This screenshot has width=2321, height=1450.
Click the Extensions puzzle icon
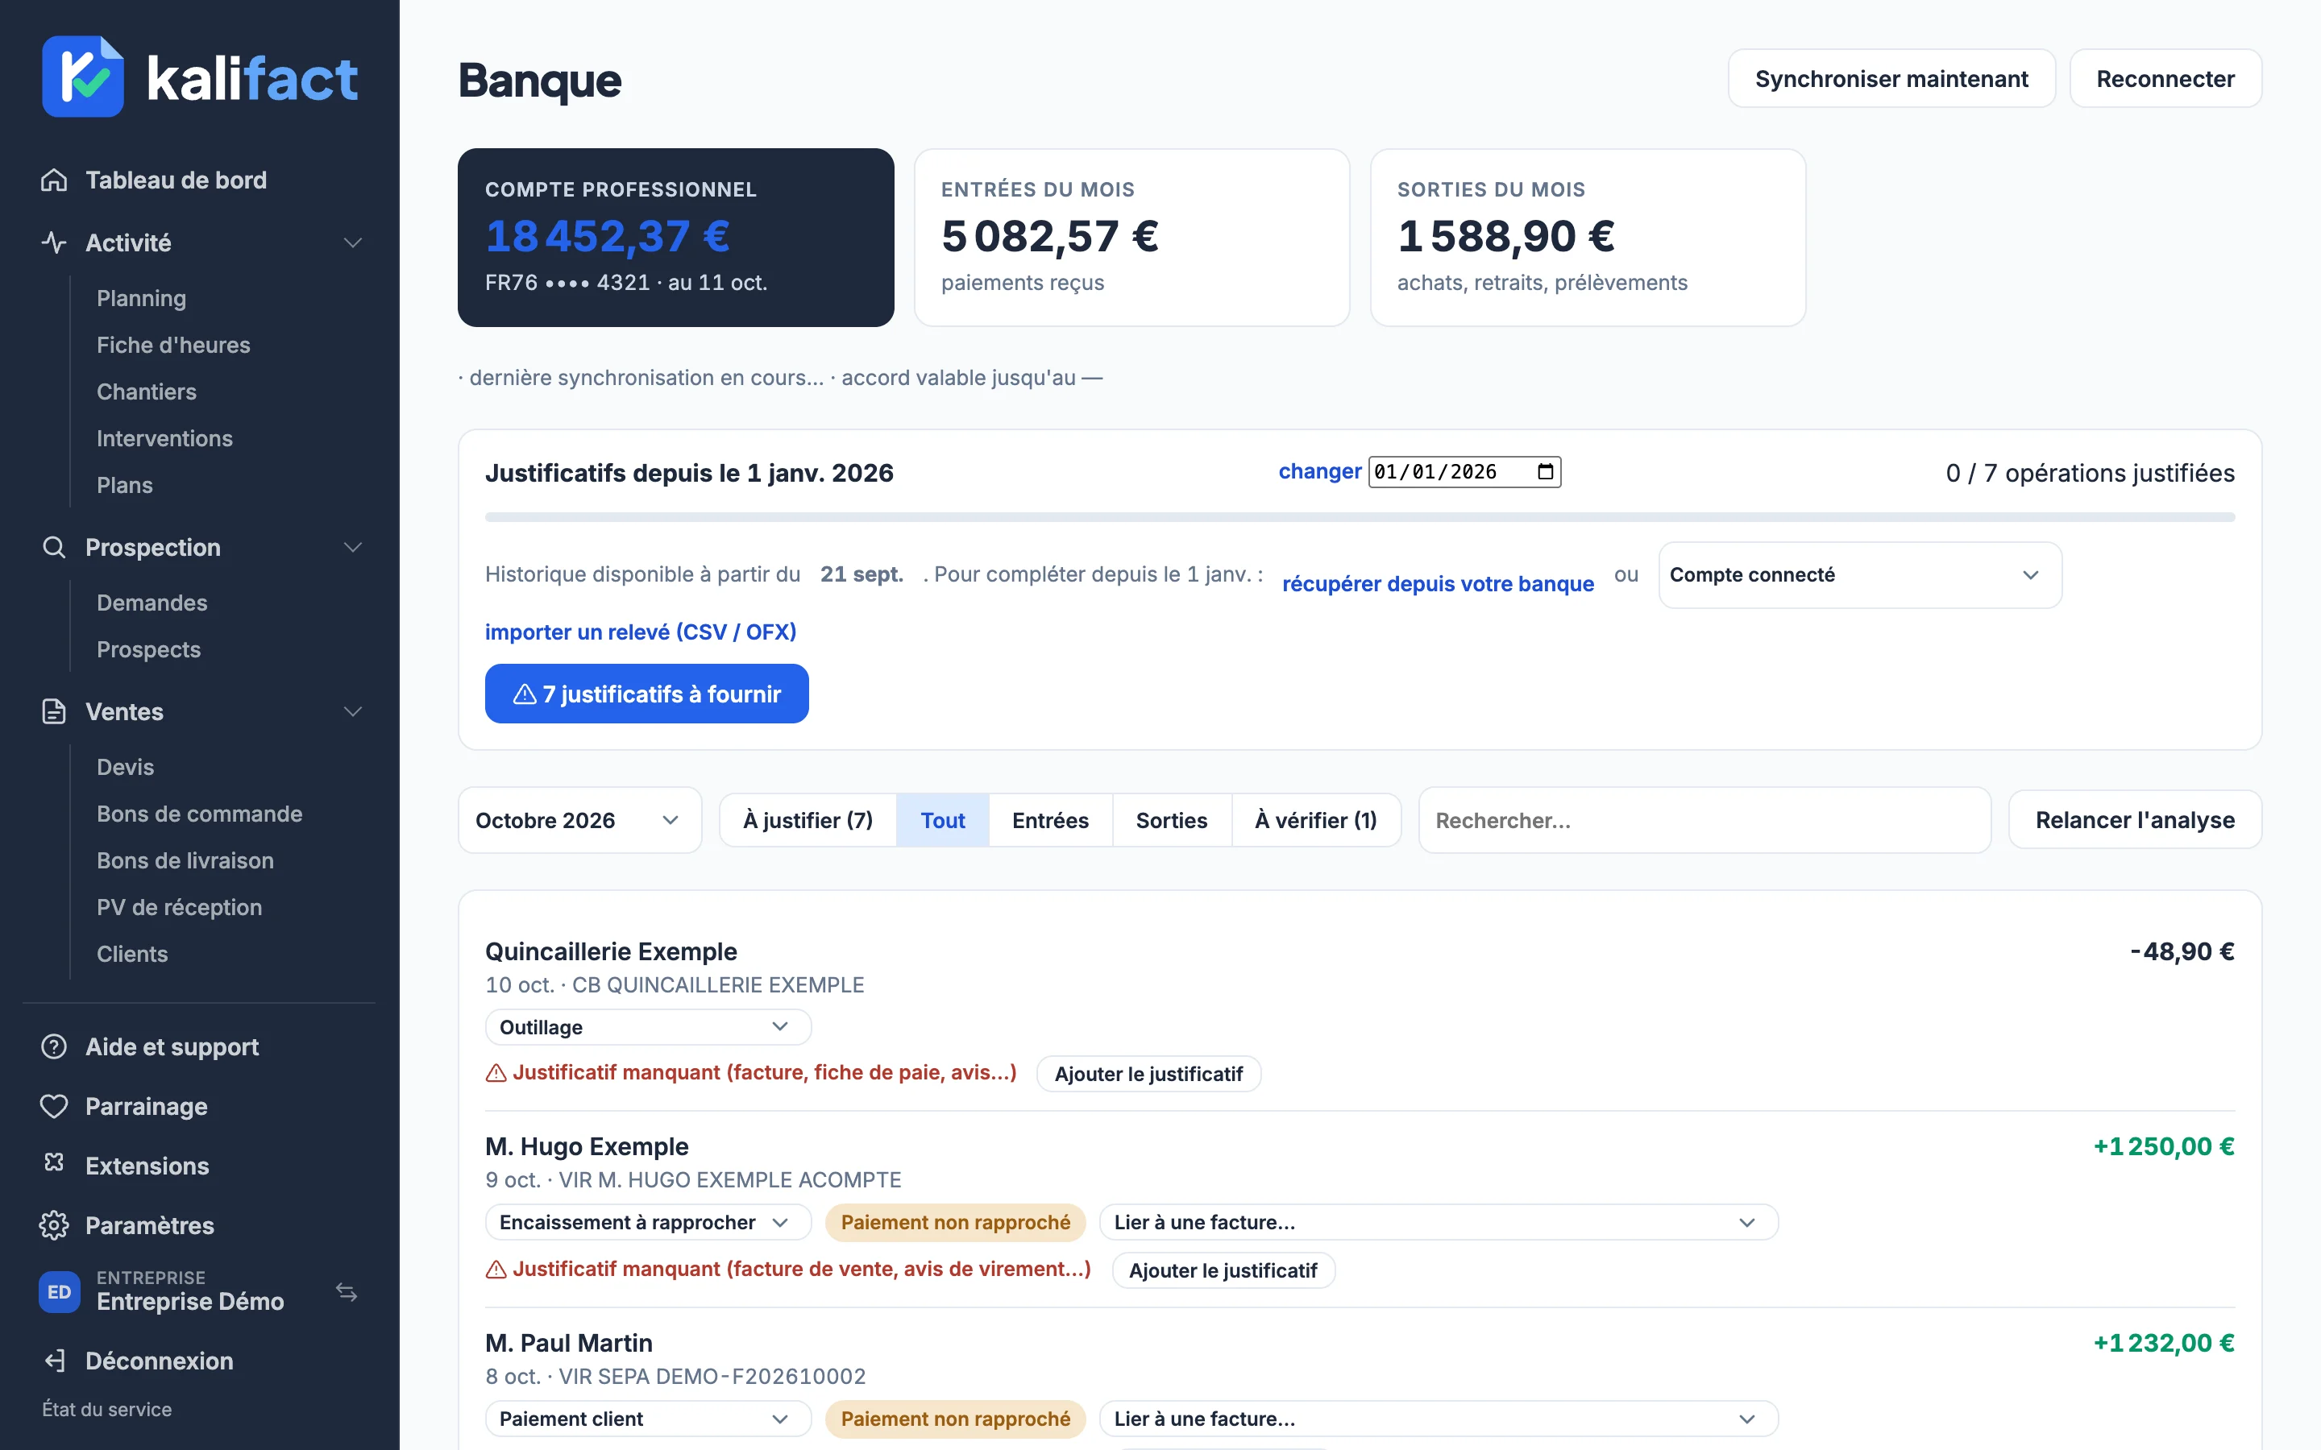(x=54, y=1163)
